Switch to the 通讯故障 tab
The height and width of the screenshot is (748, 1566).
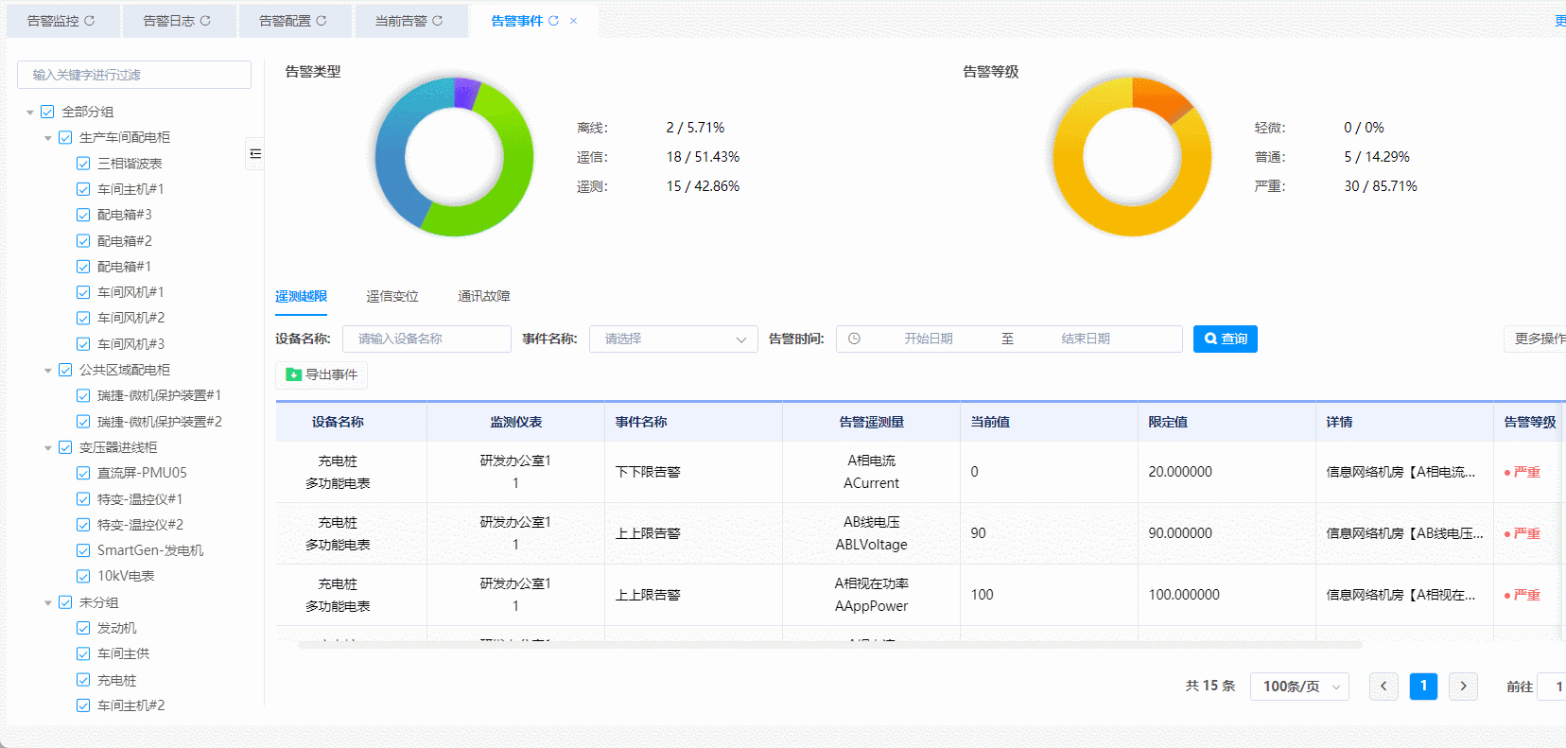483,297
